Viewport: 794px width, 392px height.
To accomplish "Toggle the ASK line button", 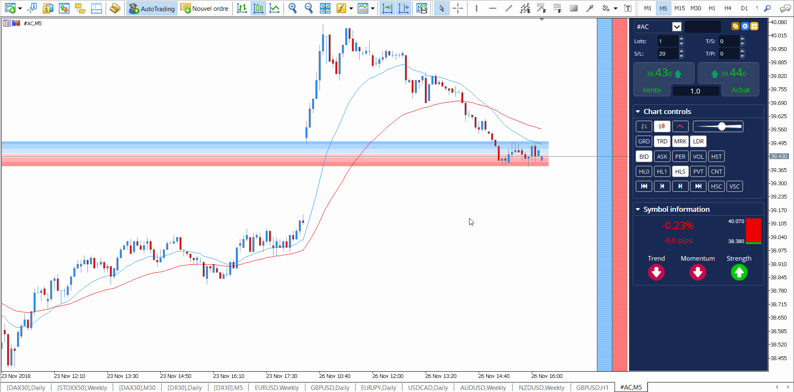I will [x=662, y=157].
